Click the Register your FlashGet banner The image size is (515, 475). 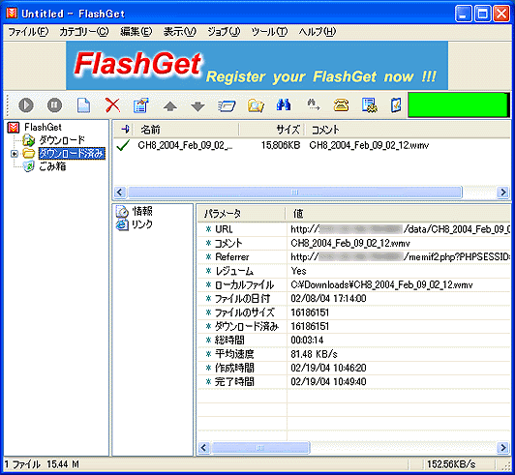(257, 66)
